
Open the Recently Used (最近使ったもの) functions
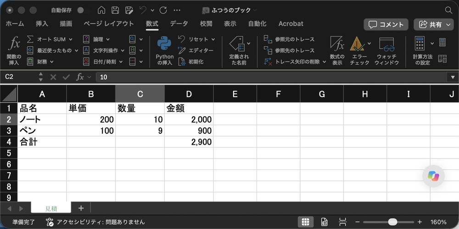52,50
